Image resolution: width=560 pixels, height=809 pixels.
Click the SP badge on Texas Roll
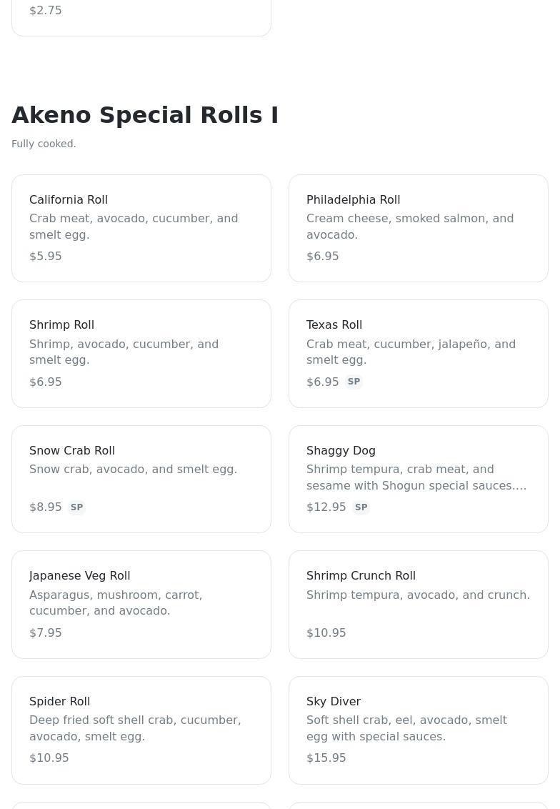pos(354,382)
